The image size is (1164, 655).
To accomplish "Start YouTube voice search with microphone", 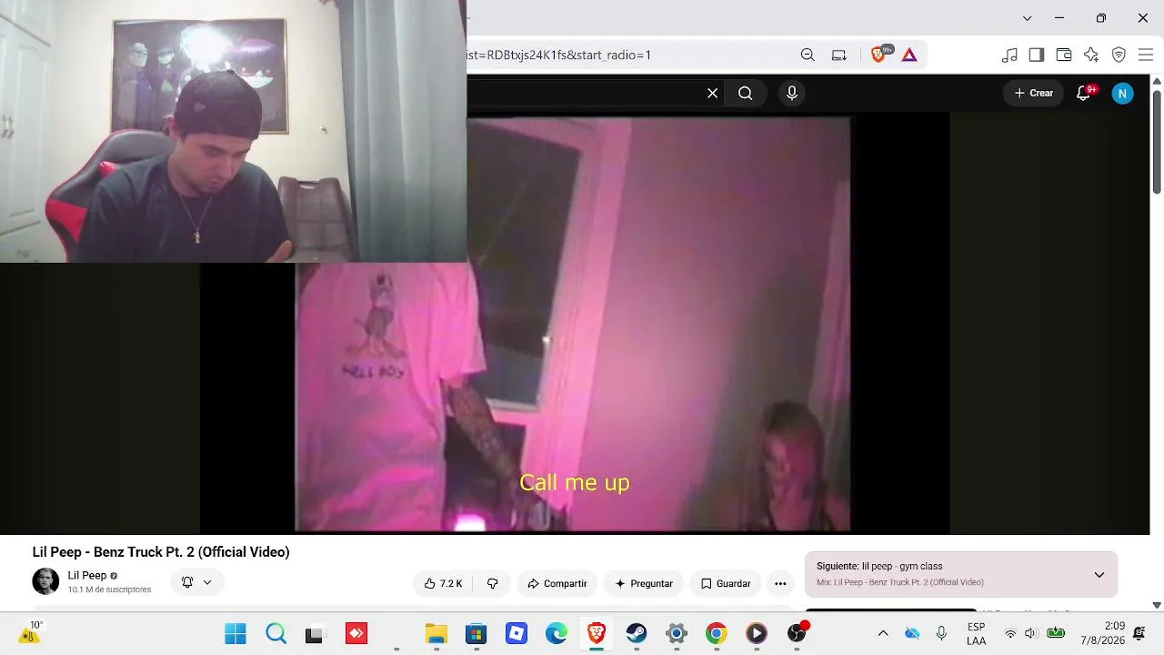I will (792, 93).
